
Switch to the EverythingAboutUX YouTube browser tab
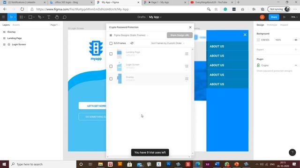(x=211, y=2)
